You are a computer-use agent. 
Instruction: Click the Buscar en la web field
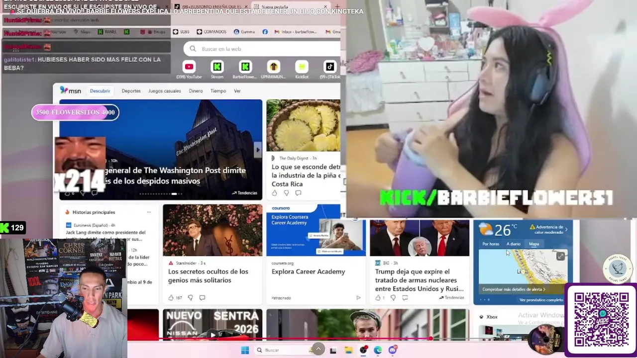click(x=262, y=49)
